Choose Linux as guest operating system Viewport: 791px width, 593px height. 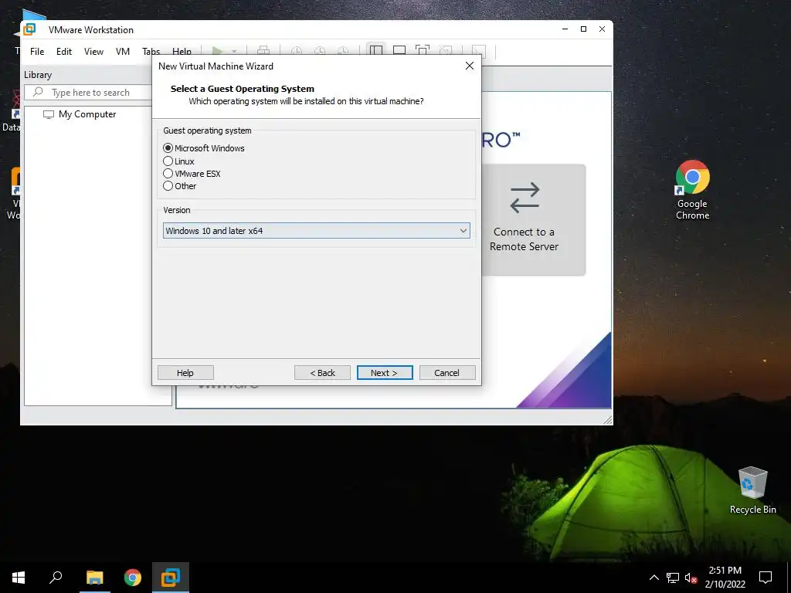[x=178, y=161]
